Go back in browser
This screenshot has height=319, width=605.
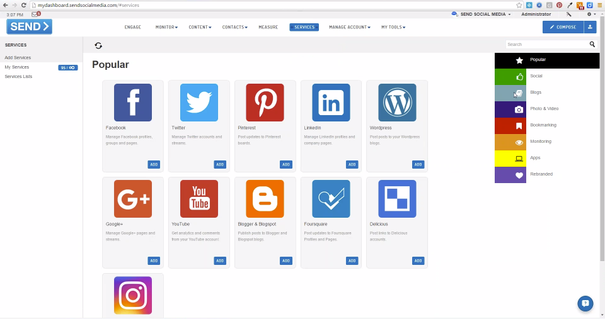tap(6, 5)
